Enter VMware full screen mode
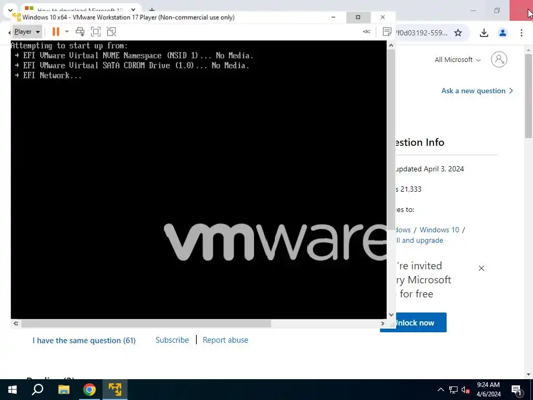 (96, 32)
